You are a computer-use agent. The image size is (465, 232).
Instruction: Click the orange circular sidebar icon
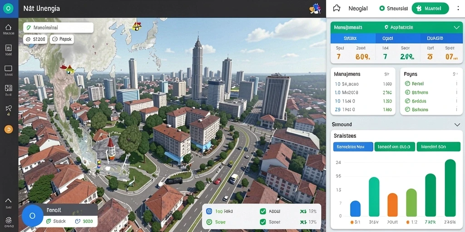(x=8, y=129)
